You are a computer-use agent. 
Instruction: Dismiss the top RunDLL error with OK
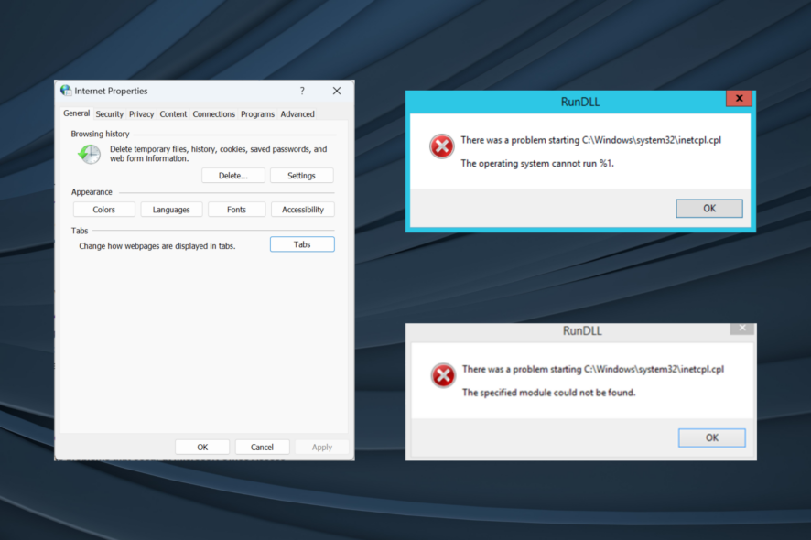click(708, 208)
